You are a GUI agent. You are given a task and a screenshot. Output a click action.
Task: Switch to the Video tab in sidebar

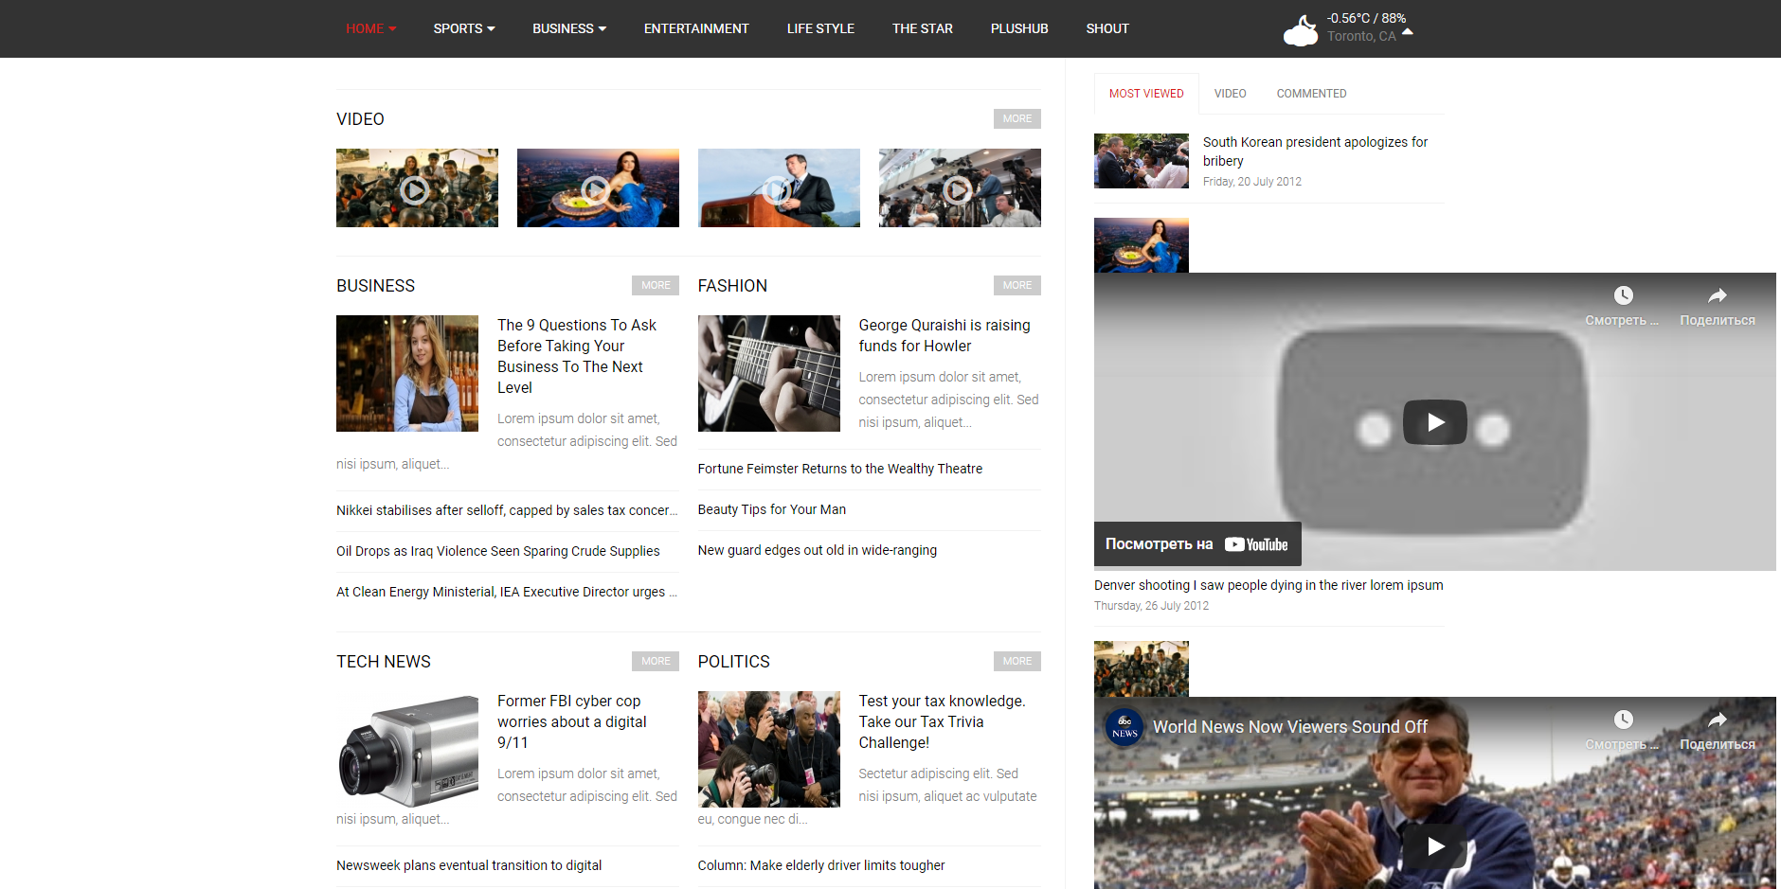coord(1230,94)
